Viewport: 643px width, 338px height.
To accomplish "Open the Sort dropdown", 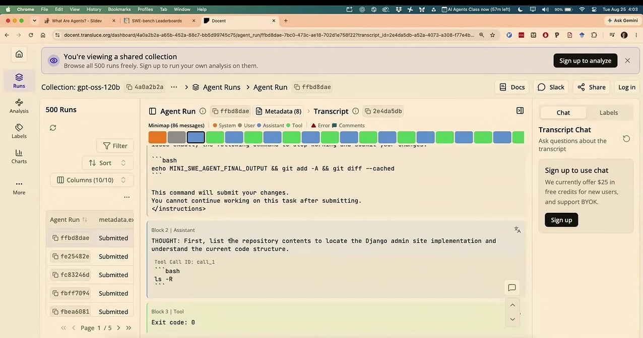I will tap(107, 163).
